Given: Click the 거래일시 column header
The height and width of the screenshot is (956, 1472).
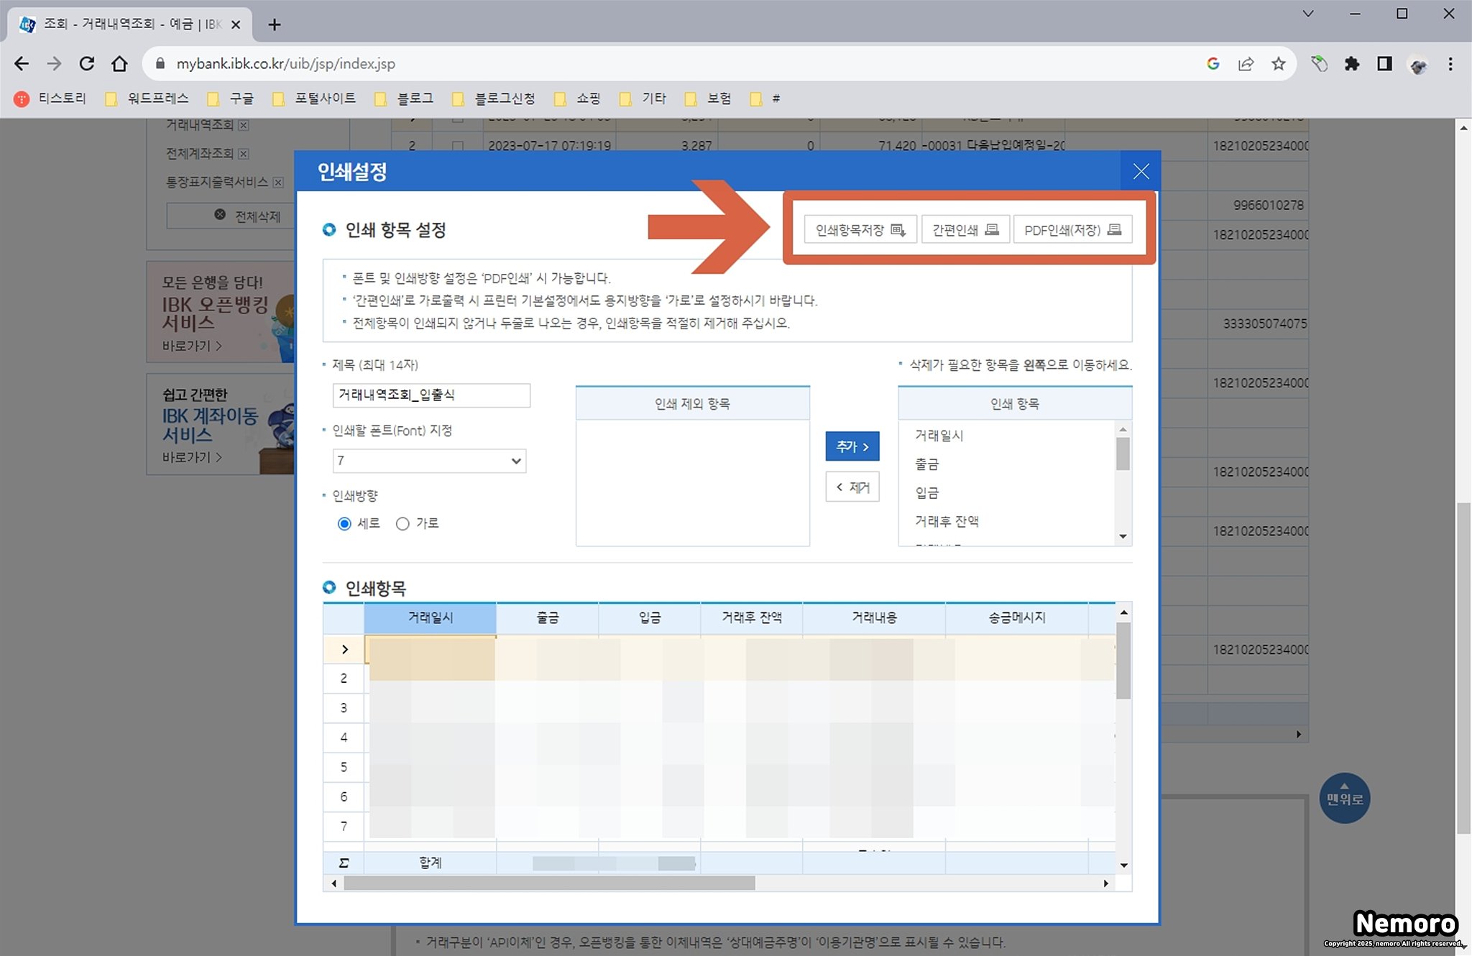Looking at the screenshot, I should click(x=430, y=617).
